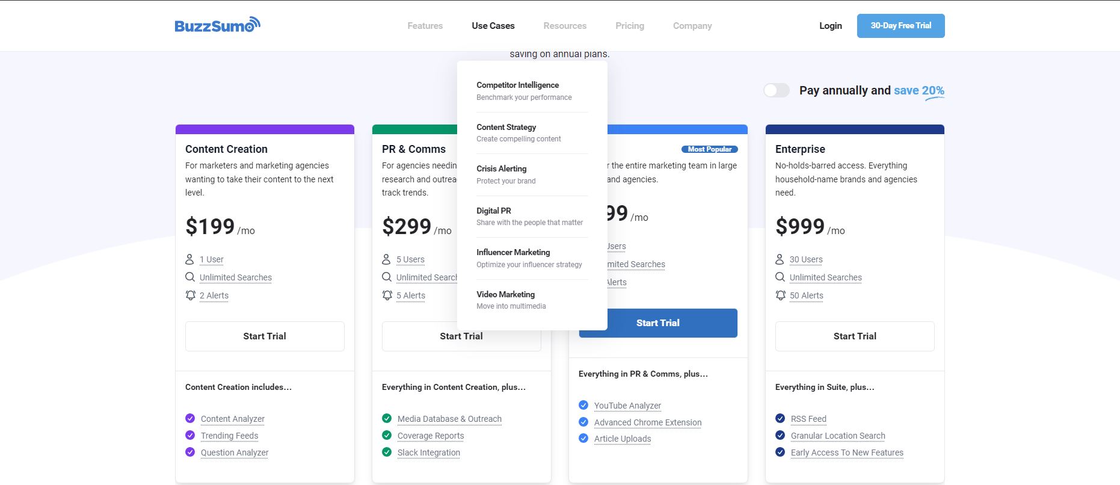
Task: Click the 50 Alerts label
Action: pos(807,295)
